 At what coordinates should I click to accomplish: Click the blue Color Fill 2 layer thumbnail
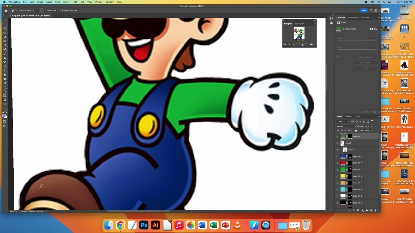click(343, 157)
